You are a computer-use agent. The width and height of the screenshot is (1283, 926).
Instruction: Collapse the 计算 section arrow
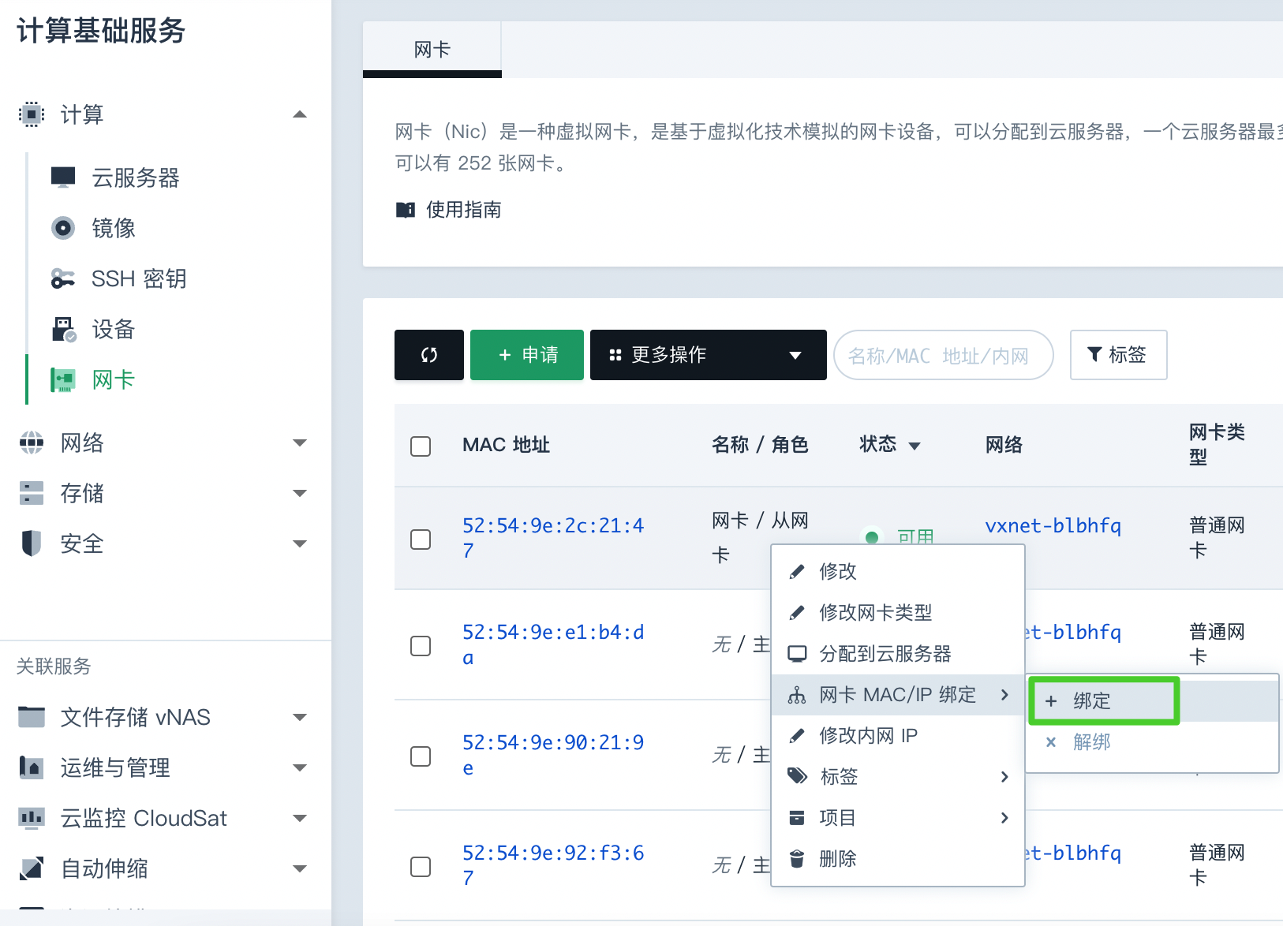(300, 114)
